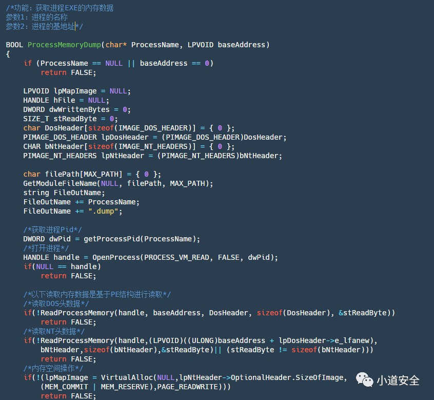Click the 'HANDLE hFile = NULL;' line
Screen dimensions: 434x400
[66, 100]
